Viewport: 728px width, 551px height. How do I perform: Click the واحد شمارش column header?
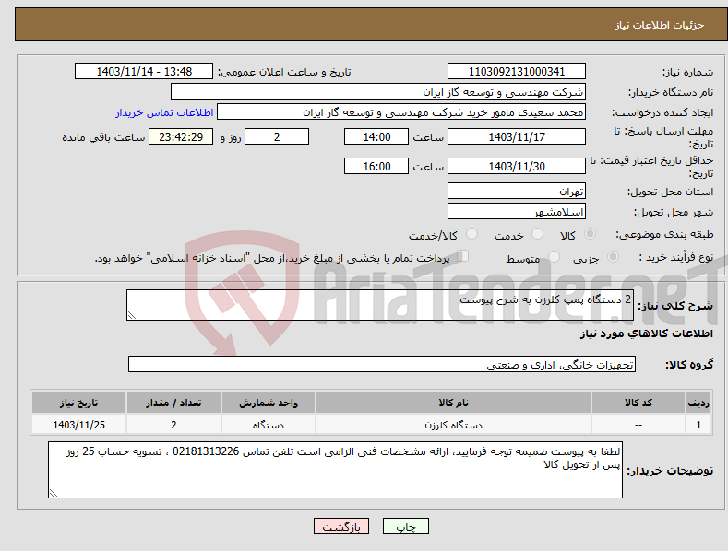point(269,403)
